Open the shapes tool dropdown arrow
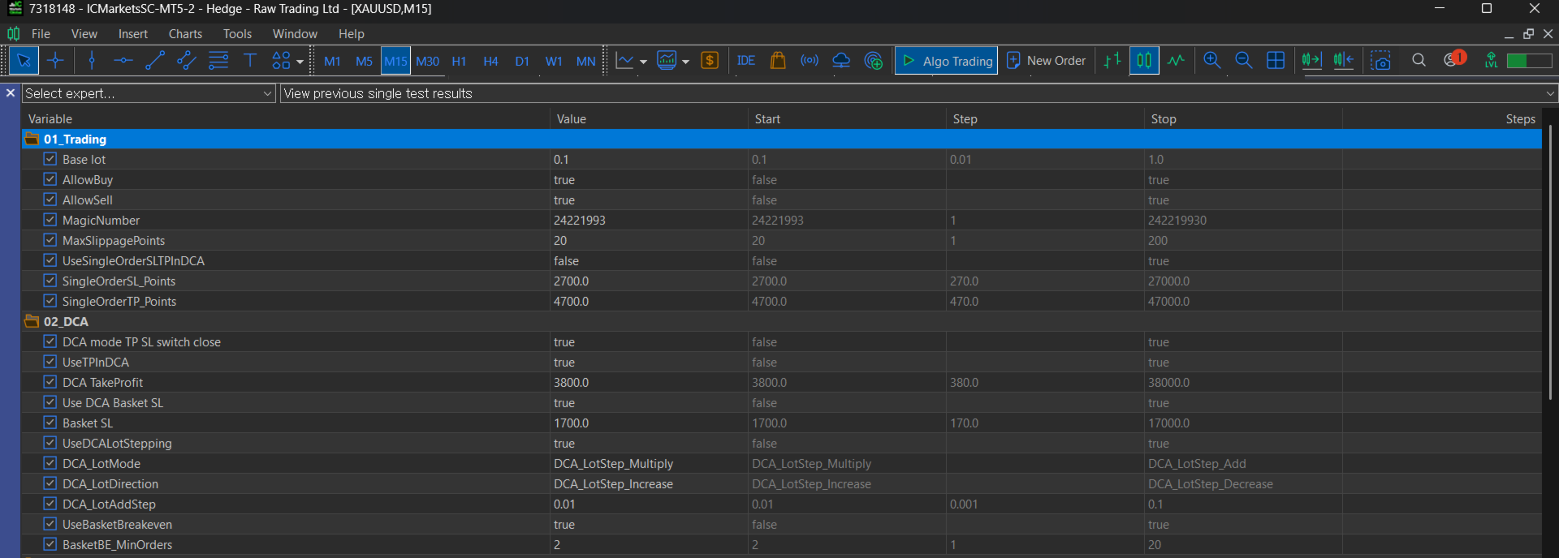The height and width of the screenshot is (558, 1559). pos(300,62)
